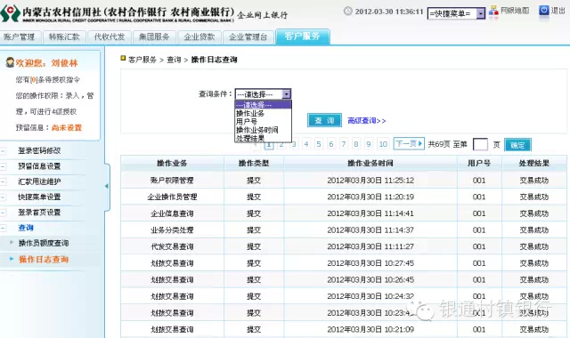This screenshot has width=570, height=338.
Task: Open the 快捷菜单 quick menu dropdown
Action: click(456, 14)
